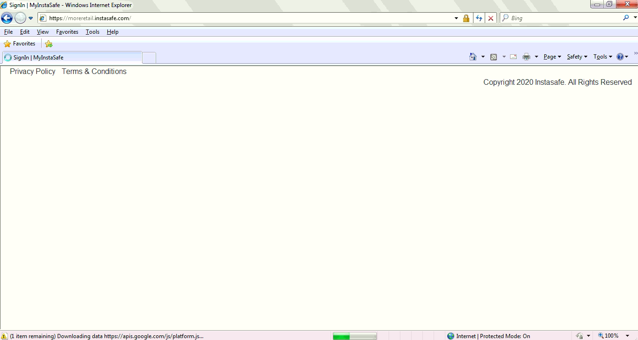Click the downloading data status text
The image size is (638, 340).
coord(106,336)
